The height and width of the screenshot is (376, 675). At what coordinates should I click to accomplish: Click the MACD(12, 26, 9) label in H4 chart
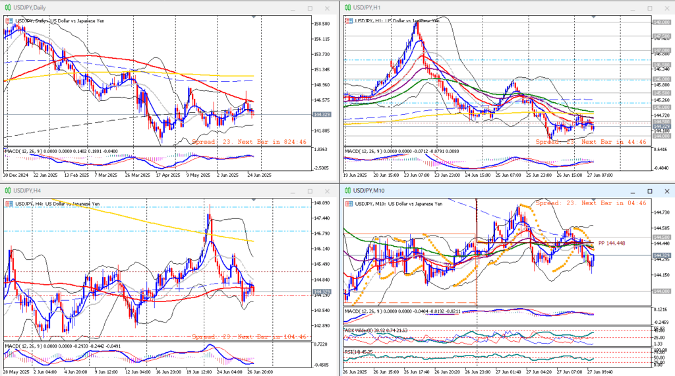(23, 346)
